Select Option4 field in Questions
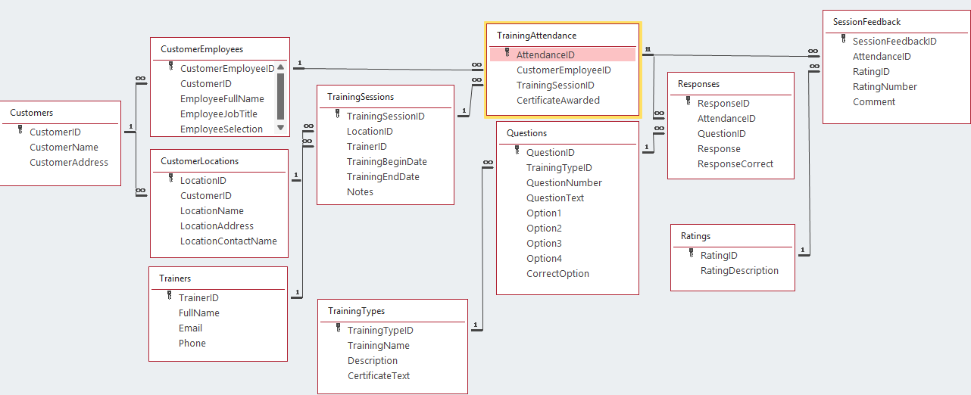 (544, 258)
